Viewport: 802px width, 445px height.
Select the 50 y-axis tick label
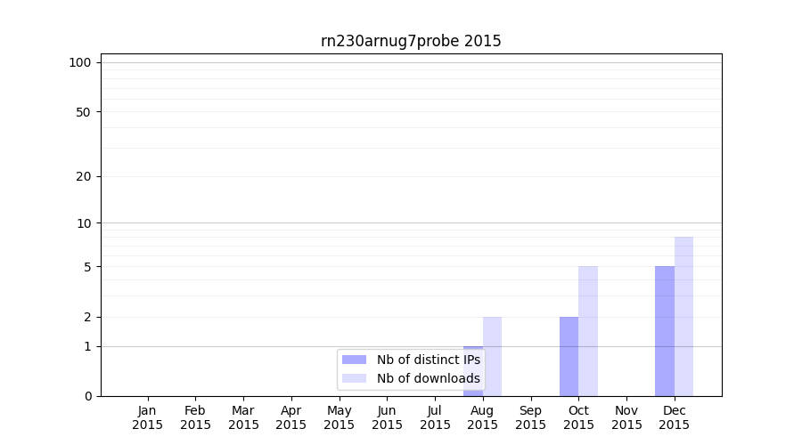coord(83,112)
